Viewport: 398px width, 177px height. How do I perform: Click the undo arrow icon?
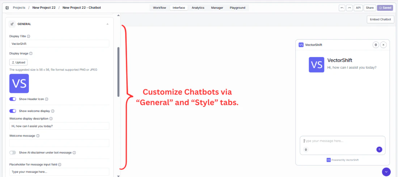coord(342,8)
